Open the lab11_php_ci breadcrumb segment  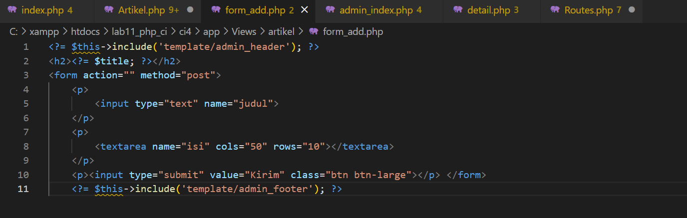click(140, 31)
